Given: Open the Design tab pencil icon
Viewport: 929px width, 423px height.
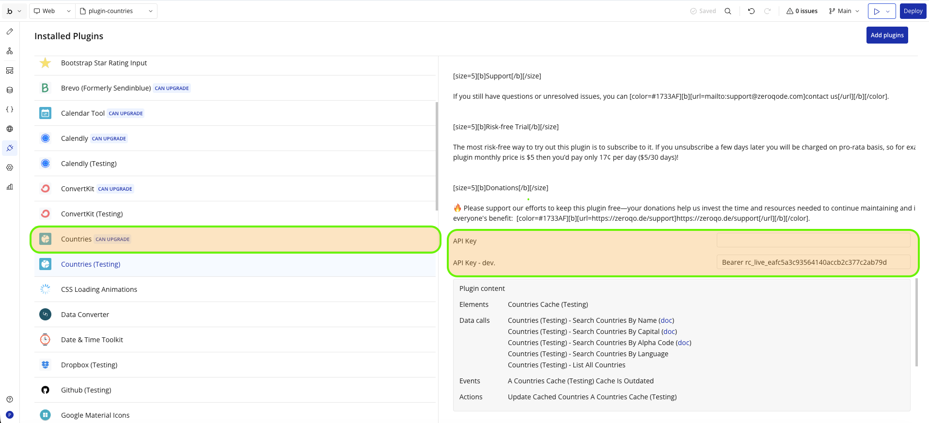Looking at the screenshot, I should [x=10, y=31].
